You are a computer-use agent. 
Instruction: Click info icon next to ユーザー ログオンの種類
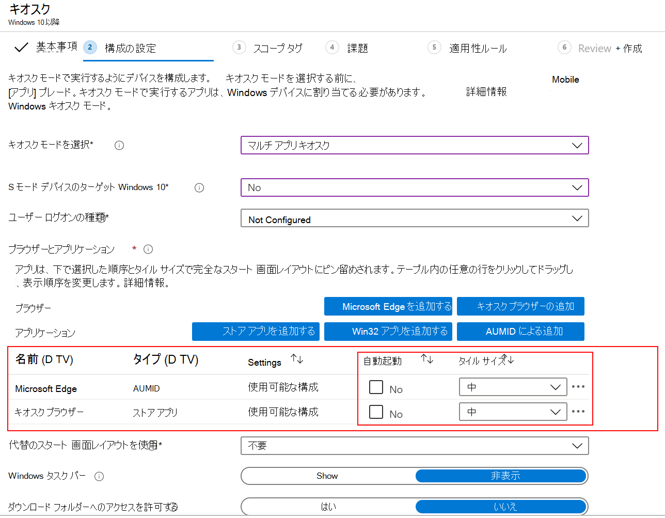[x=101, y=219]
